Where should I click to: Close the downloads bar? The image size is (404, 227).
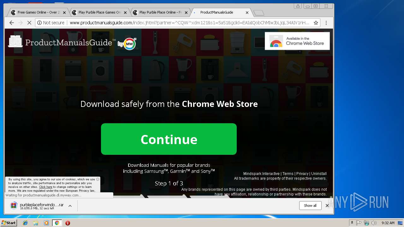327,206
